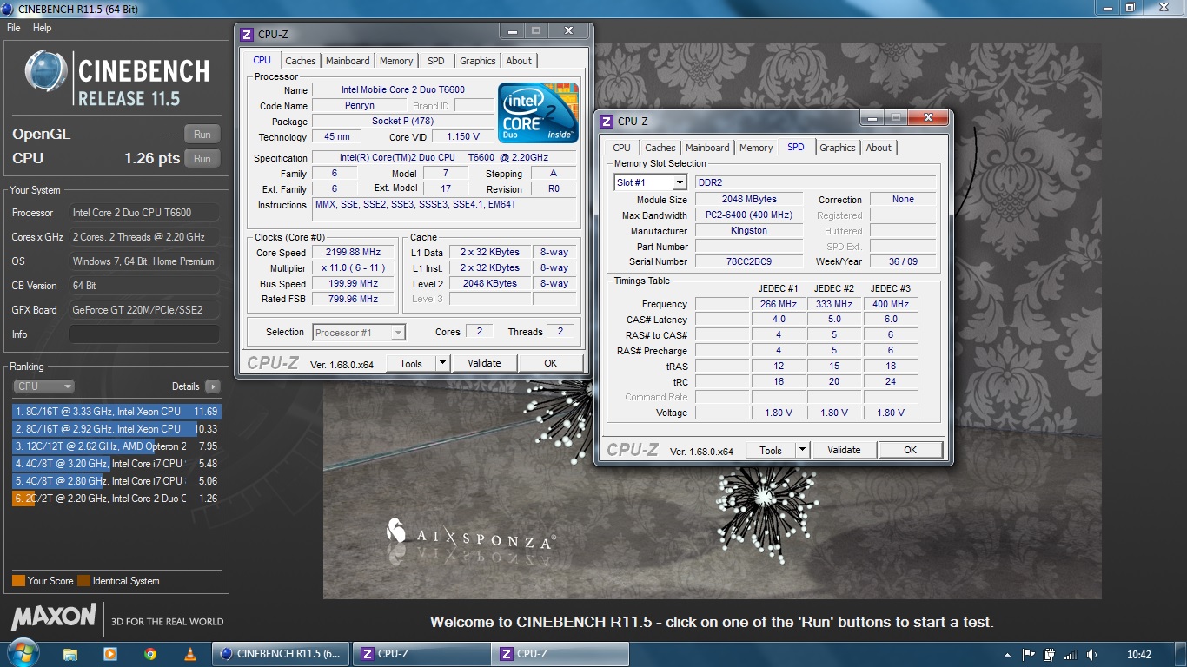Screen dimensions: 1187x667
Task: Open SPD tab in back CPU-Z window
Action: (x=436, y=61)
